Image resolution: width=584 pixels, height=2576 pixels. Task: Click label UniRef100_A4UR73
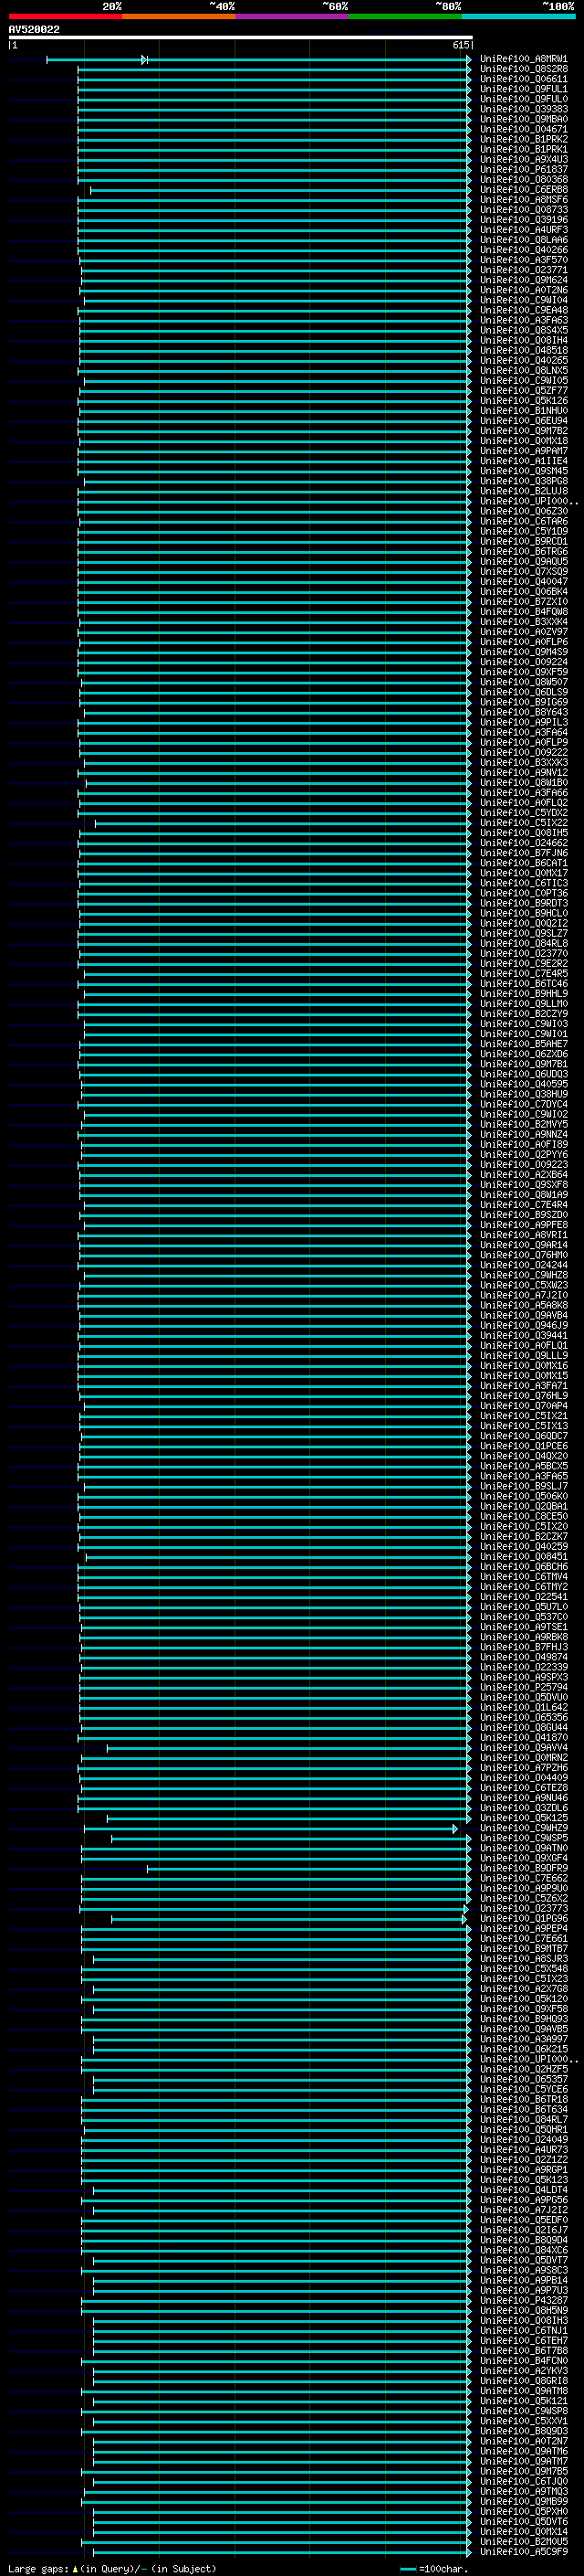pyautogui.click(x=523, y=2149)
